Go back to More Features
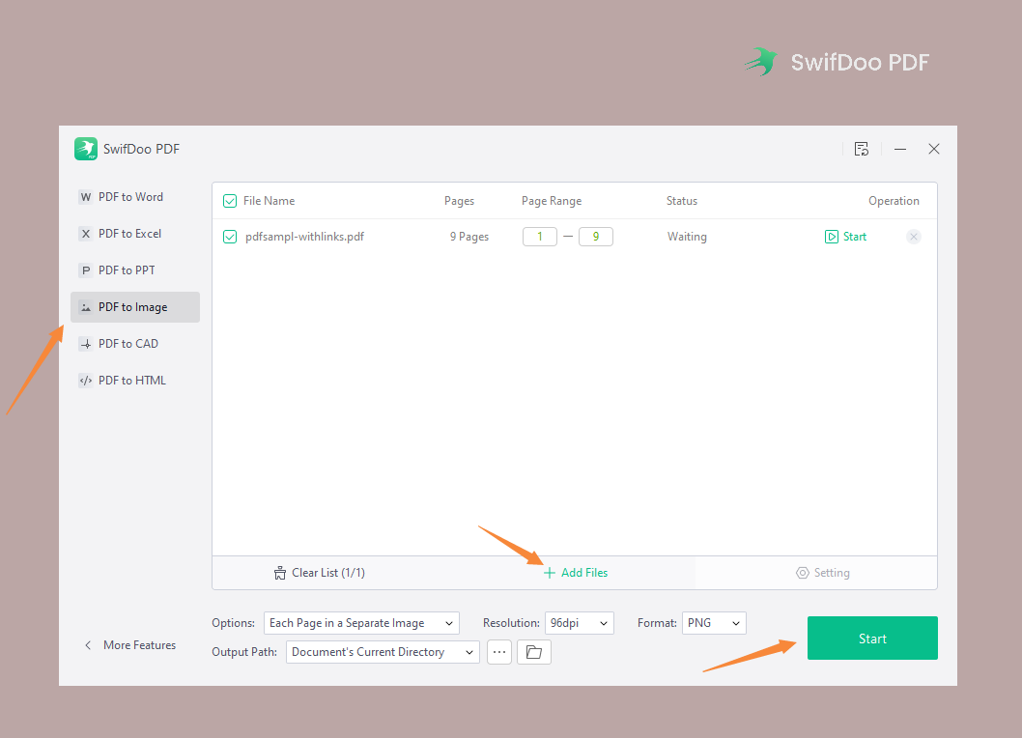The width and height of the screenshot is (1022, 738). click(x=130, y=645)
